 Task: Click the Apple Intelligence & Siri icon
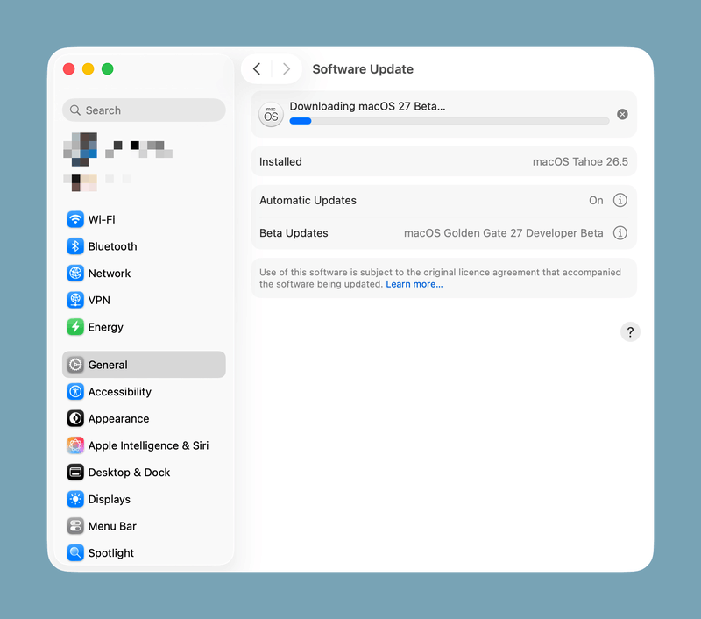(75, 445)
